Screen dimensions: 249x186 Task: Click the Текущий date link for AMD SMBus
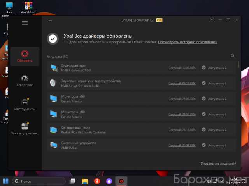[x=182, y=145]
